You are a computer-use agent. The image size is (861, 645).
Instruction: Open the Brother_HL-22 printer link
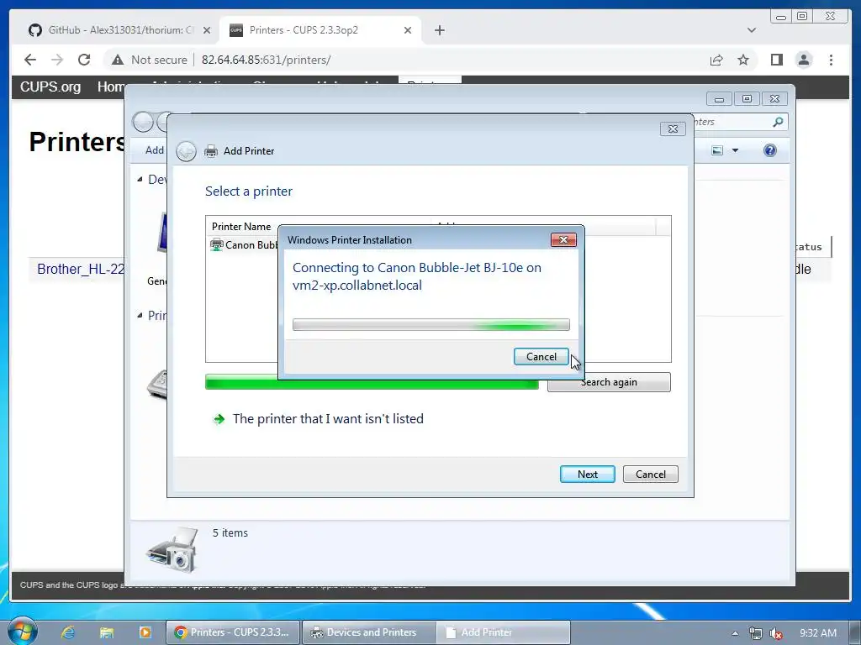point(81,269)
